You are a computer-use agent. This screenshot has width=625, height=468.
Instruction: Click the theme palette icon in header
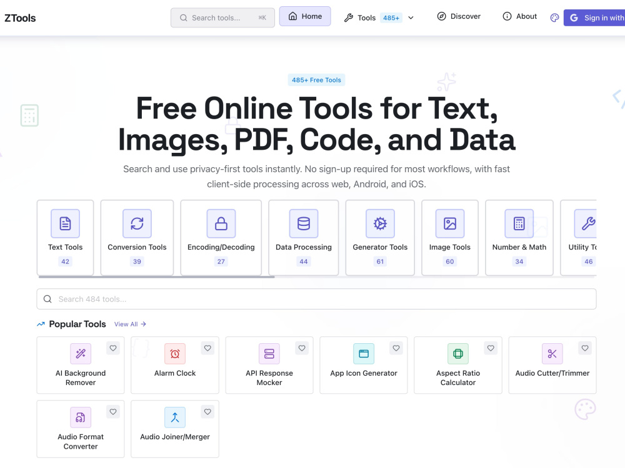pyautogui.click(x=554, y=18)
